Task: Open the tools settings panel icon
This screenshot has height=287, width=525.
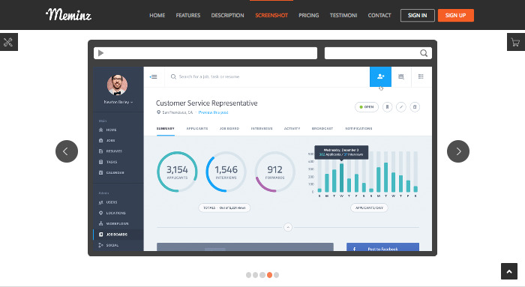Action: [x=8, y=42]
